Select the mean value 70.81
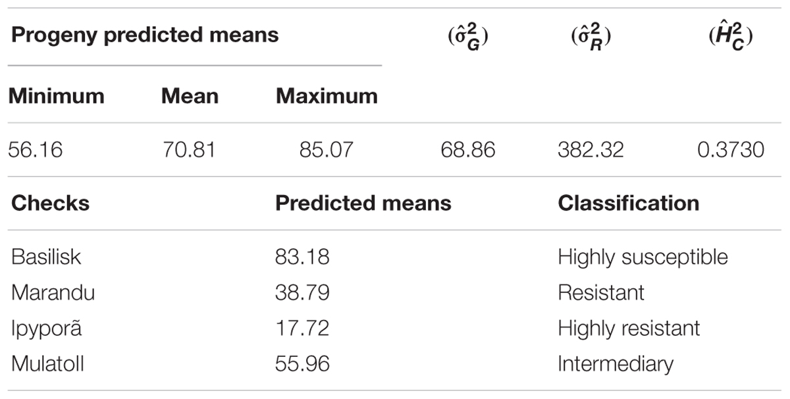Screen dimensions: 790x399 [188, 150]
